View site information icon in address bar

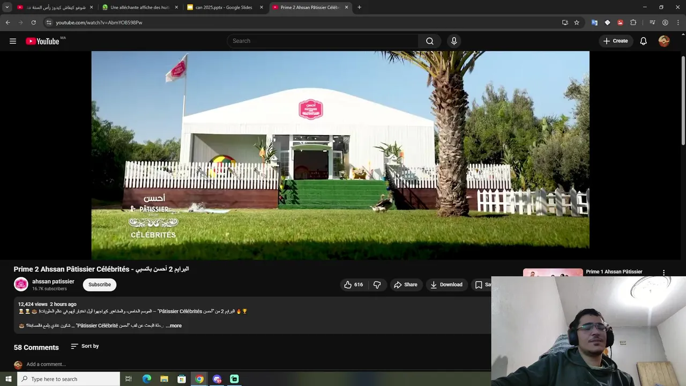(49, 23)
